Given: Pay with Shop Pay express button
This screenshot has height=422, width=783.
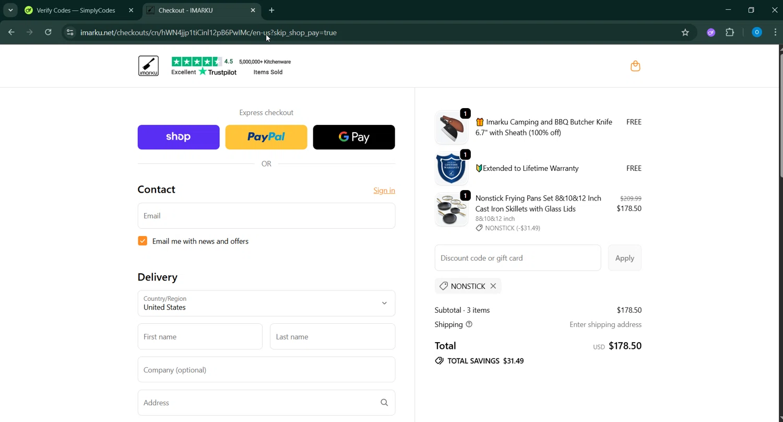Looking at the screenshot, I should (179, 137).
